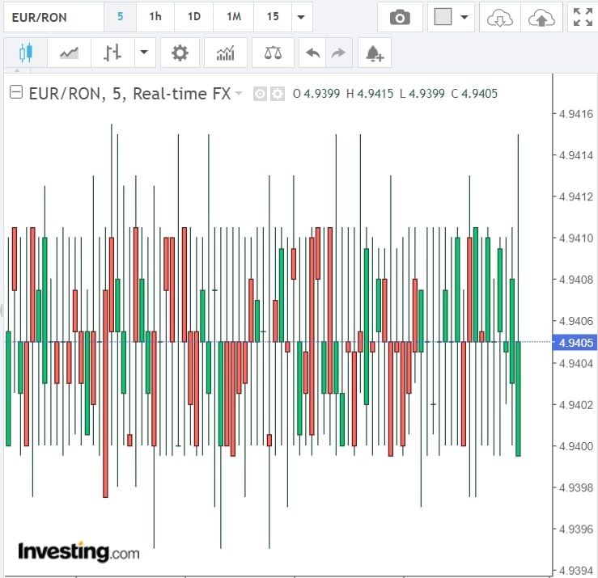The width and height of the screenshot is (598, 578).
Task: Open chart settings gear in the toolbar
Action: pyautogui.click(x=180, y=53)
